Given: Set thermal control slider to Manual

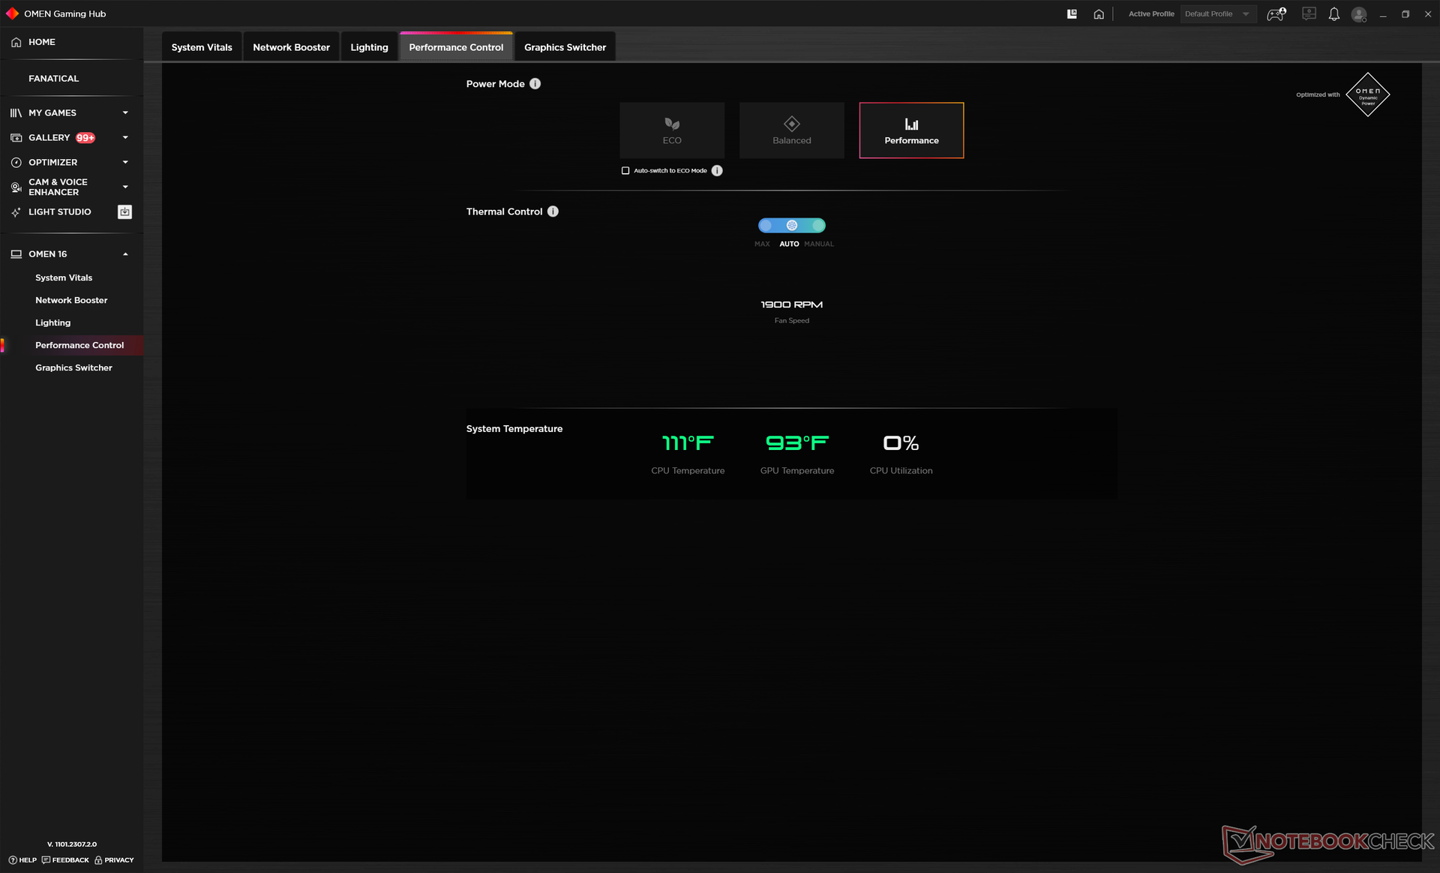Looking at the screenshot, I should [x=818, y=226].
